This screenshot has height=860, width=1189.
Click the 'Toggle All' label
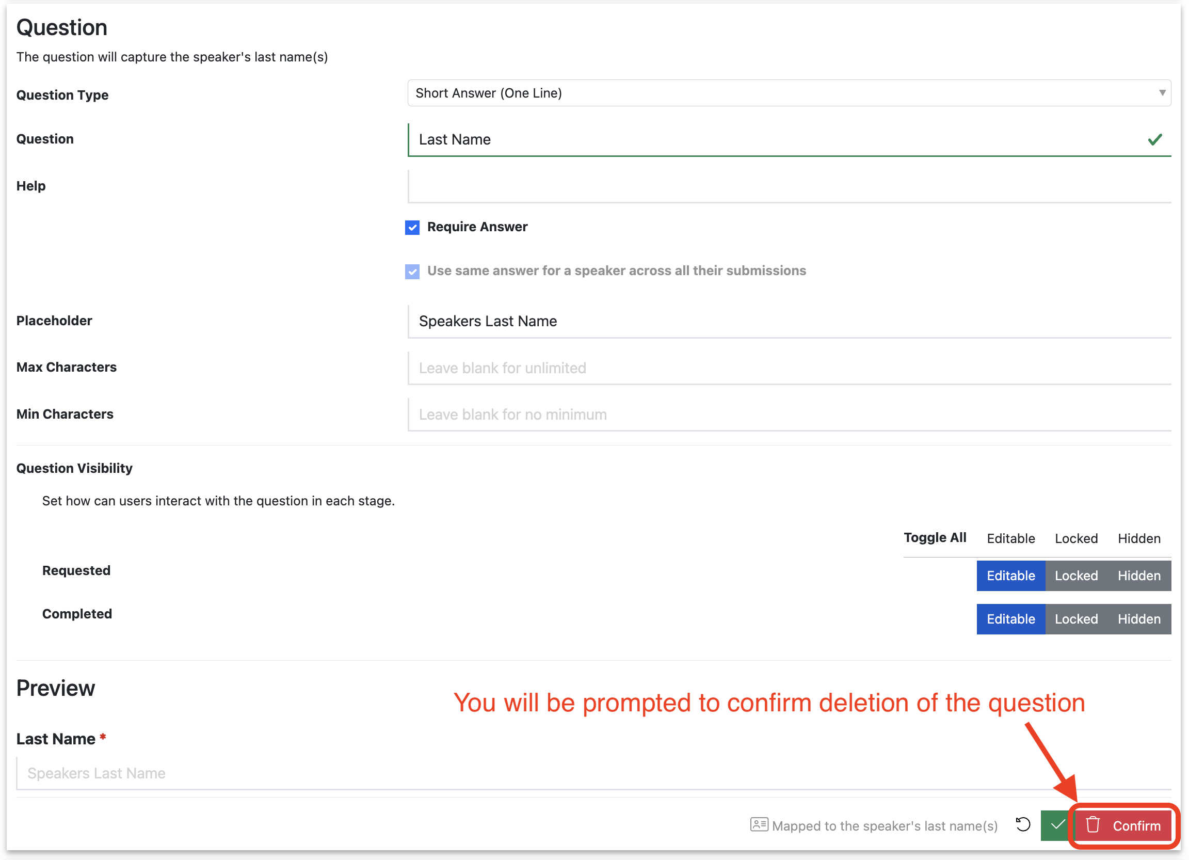pyautogui.click(x=935, y=537)
